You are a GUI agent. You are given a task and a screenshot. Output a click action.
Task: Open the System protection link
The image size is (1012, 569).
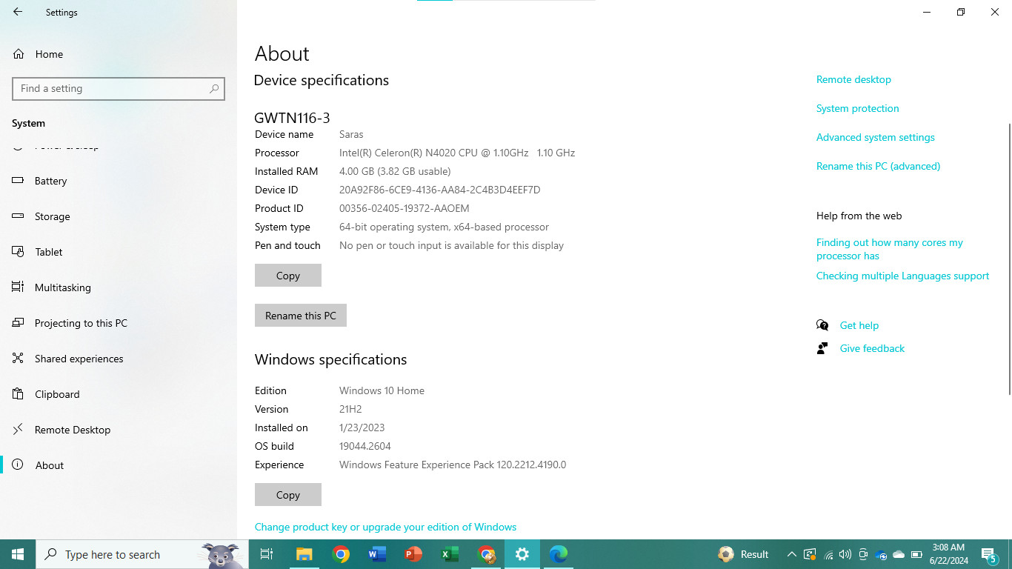(x=857, y=108)
